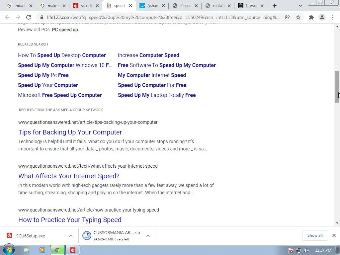Screen dimensions: 340x255
Task: Open the CURSORMANIA zip download item
Action: pyautogui.click(x=112, y=236)
